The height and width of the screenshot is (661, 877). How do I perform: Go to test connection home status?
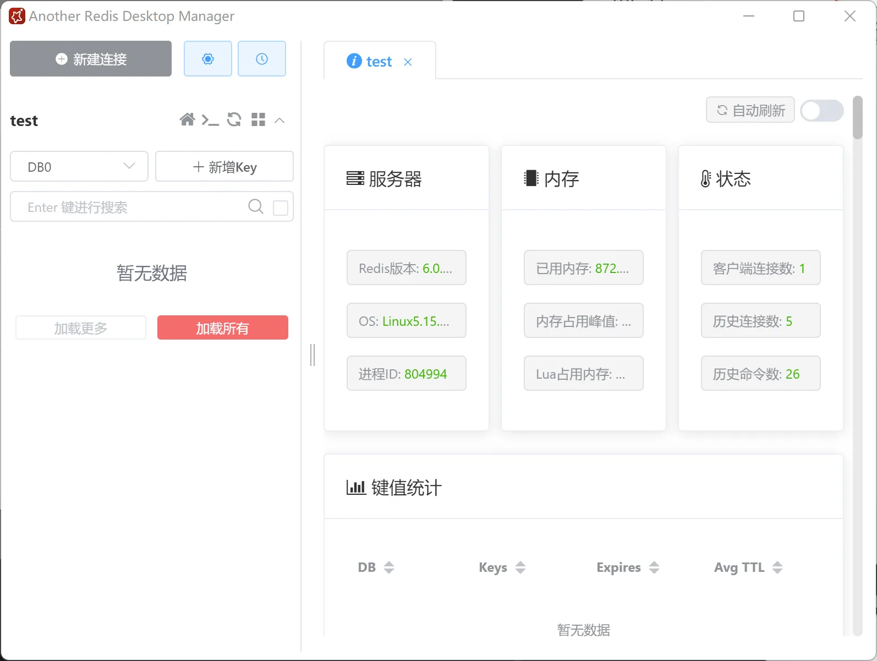pos(187,119)
